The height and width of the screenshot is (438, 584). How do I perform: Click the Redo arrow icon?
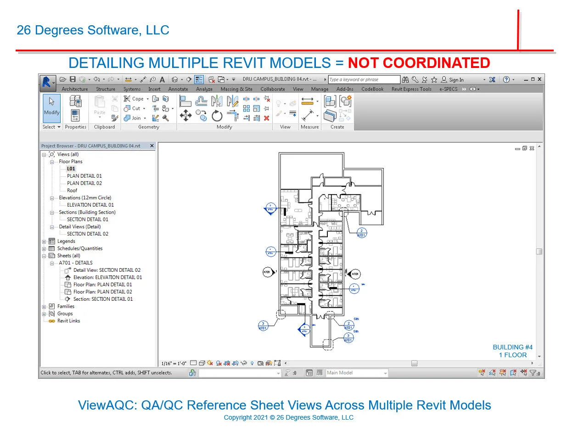tap(111, 79)
